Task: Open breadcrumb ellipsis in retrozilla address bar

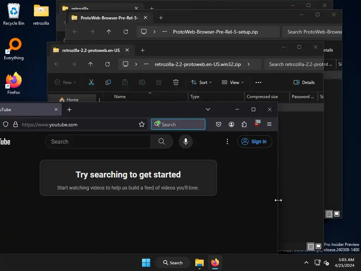Action: [146, 64]
